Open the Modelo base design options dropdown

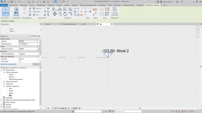pos(128,111)
